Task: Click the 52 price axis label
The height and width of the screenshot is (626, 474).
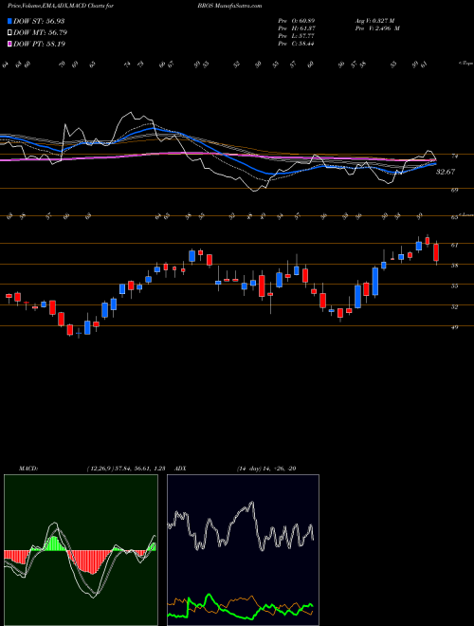Action: [454, 307]
